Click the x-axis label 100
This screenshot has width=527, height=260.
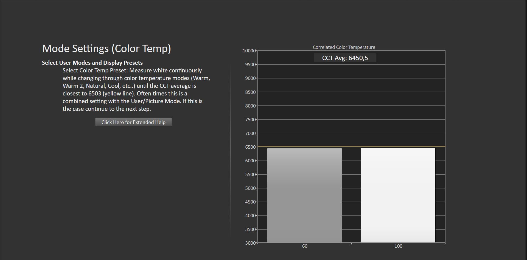398,246
